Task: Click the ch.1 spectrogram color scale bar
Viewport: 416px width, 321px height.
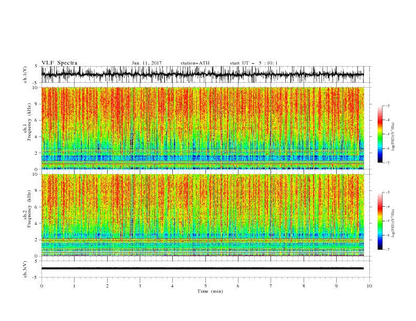Action: pos(380,134)
